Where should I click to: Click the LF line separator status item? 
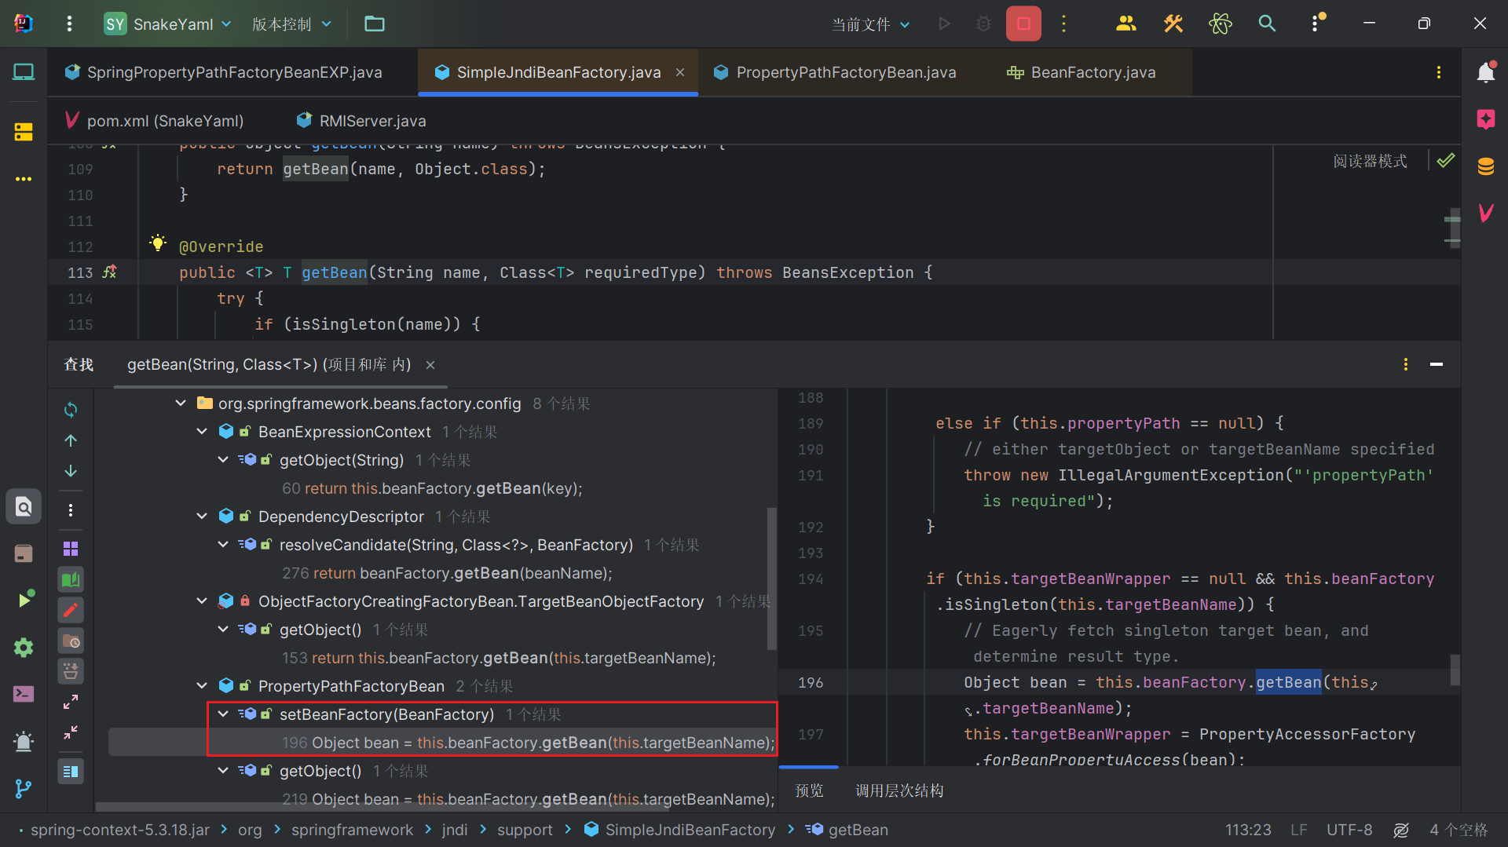pos(1299,830)
